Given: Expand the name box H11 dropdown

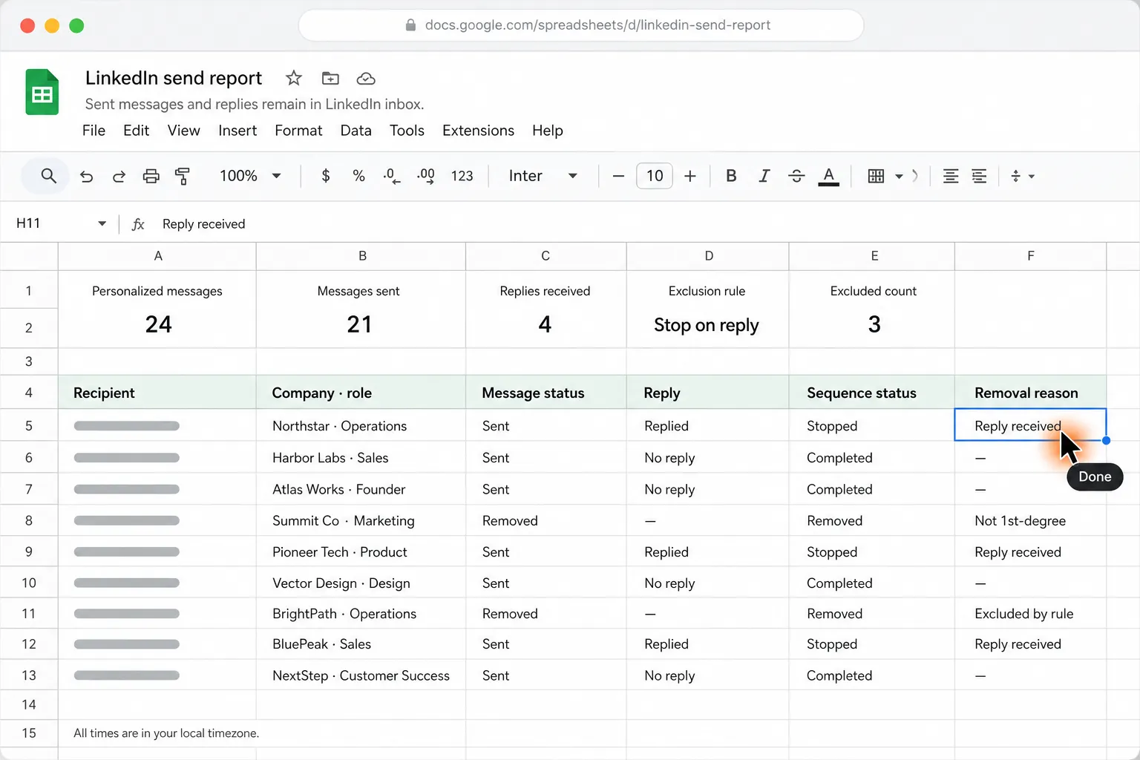Looking at the screenshot, I should [x=102, y=223].
